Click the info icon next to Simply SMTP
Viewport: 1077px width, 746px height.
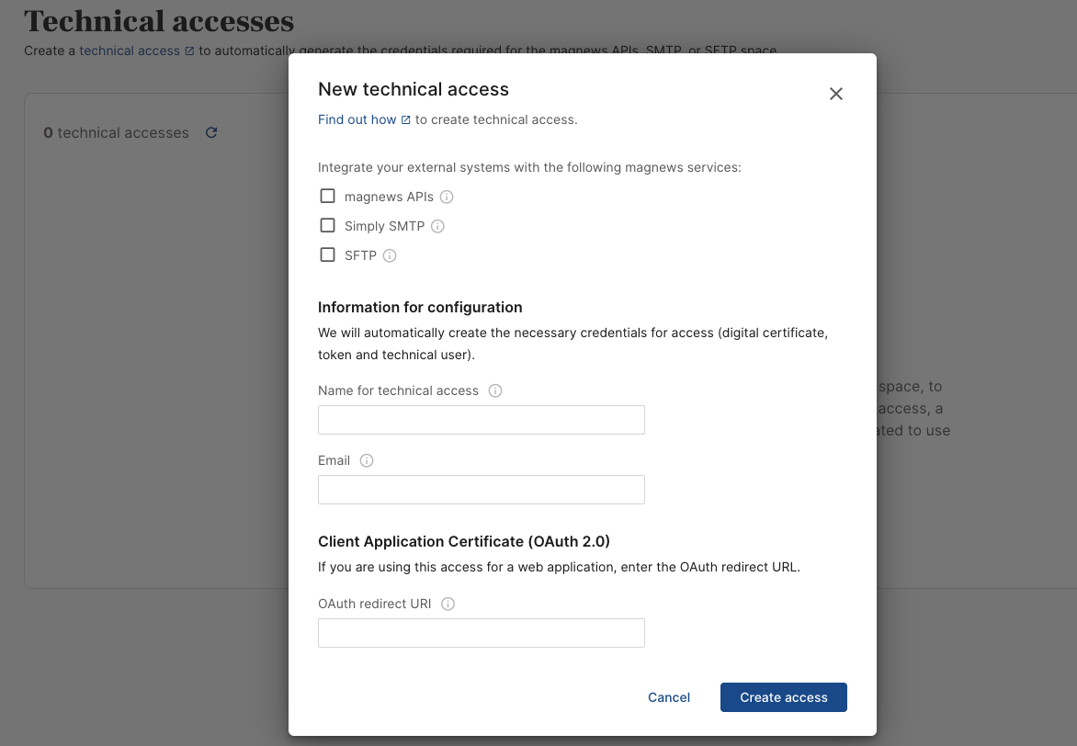(437, 226)
